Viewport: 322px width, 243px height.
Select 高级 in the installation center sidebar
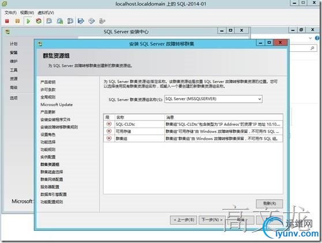[x=13, y=88]
